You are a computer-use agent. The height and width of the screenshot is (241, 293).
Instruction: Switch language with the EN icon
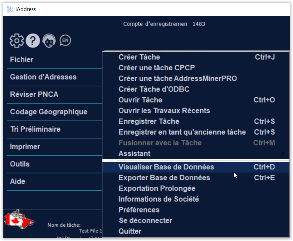pos(65,40)
